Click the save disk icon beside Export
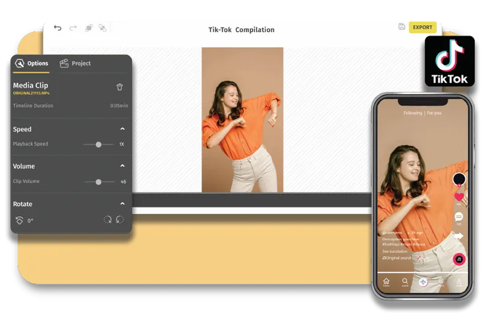This screenshot has width=490, height=316. click(x=402, y=27)
